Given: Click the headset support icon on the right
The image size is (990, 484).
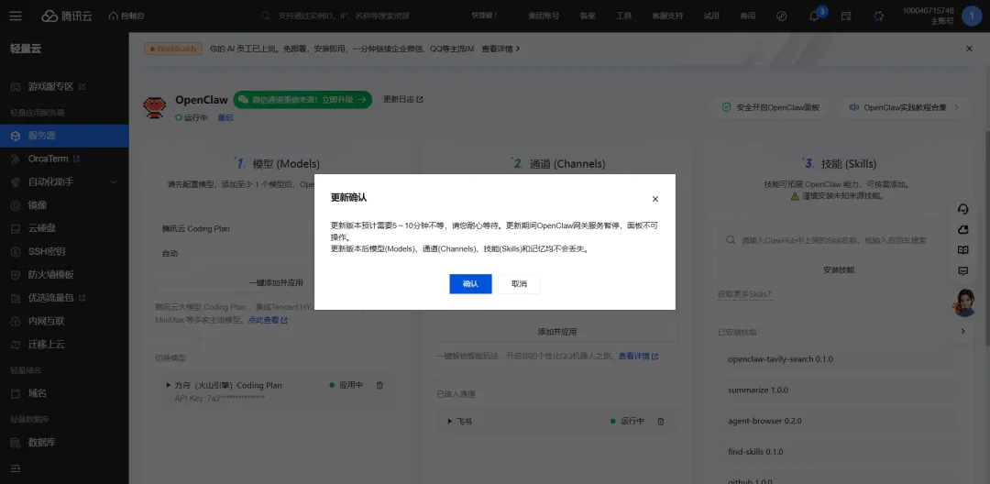Looking at the screenshot, I should click(x=962, y=209).
